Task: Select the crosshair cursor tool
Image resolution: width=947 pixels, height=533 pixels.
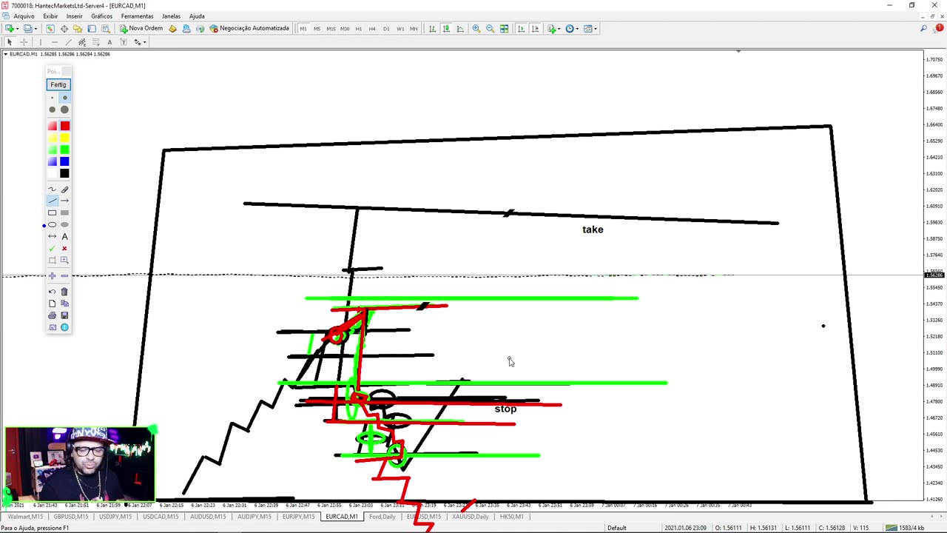Action: (24, 42)
